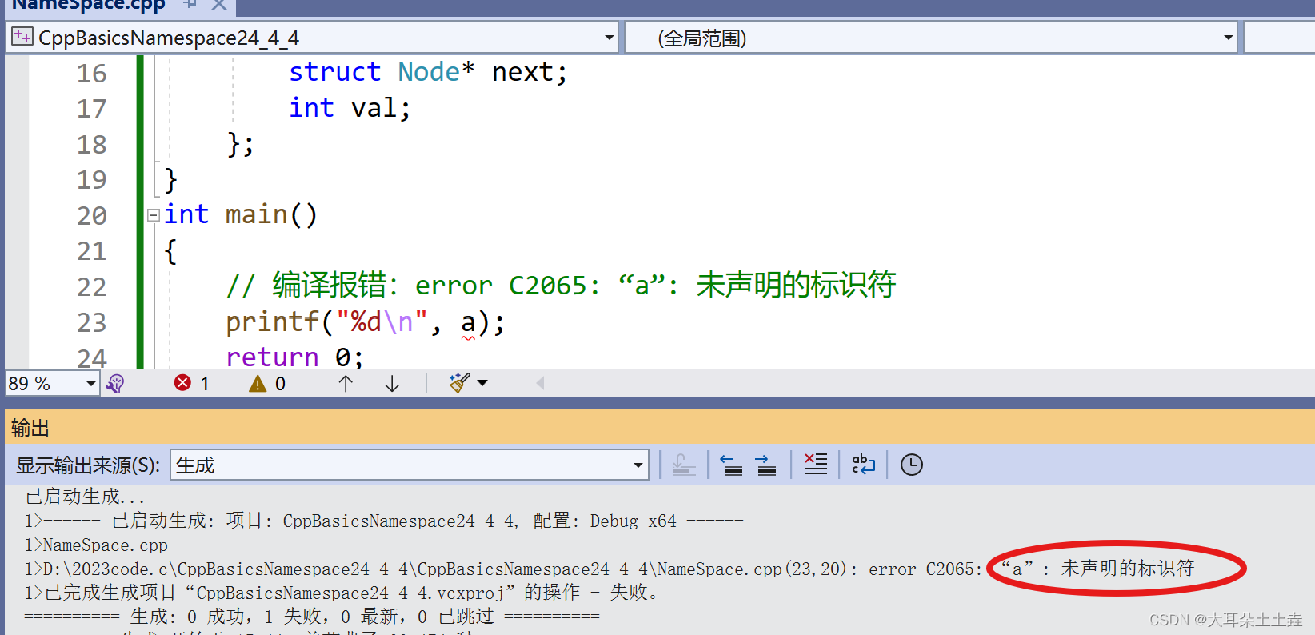Go to next issue with down arrow
This screenshot has height=635, width=1315.
click(x=392, y=384)
